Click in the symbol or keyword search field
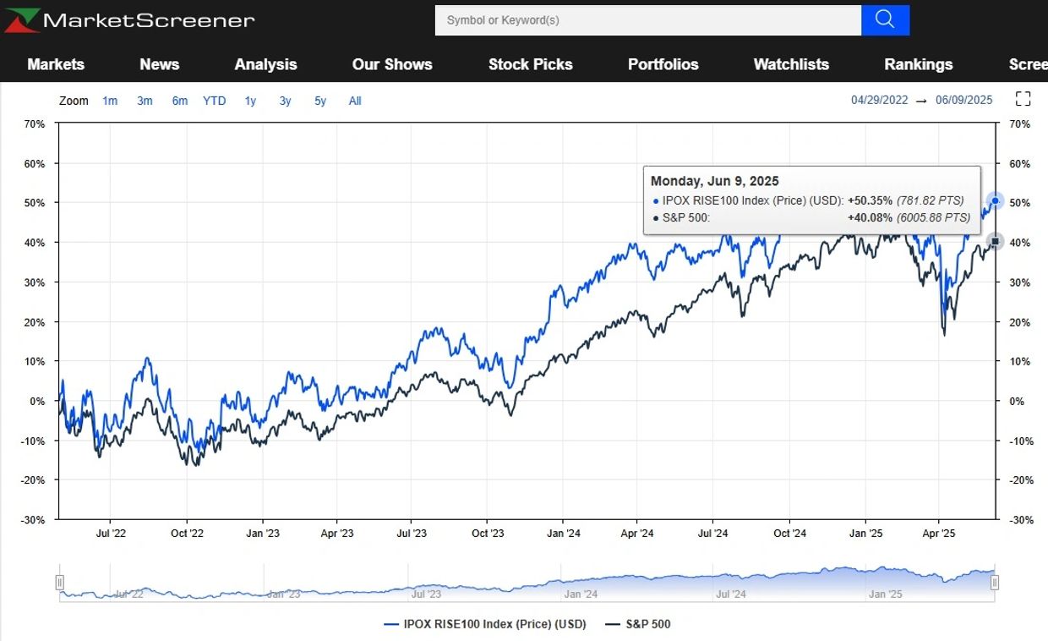 (647, 20)
